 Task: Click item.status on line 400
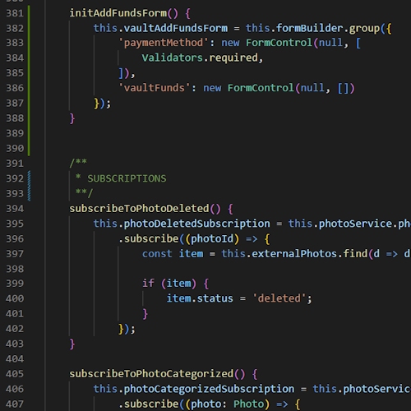(200, 298)
